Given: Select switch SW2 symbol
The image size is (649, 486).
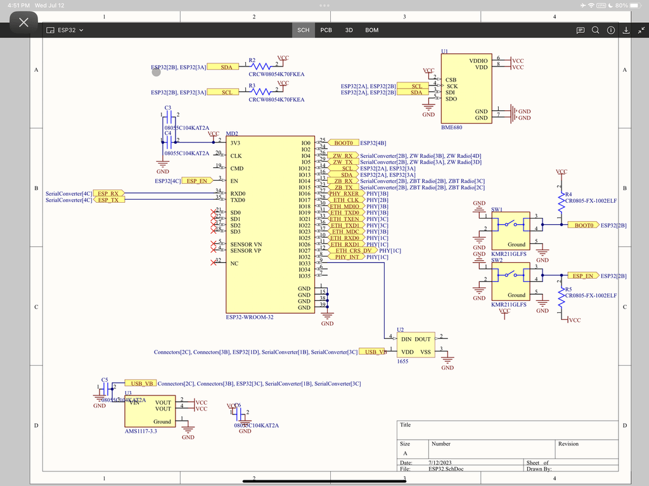Looking at the screenshot, I should 511,281.
